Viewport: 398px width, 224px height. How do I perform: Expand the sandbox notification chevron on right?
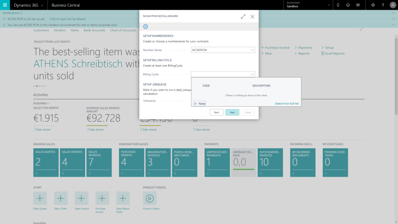click(x=393, y=25)
